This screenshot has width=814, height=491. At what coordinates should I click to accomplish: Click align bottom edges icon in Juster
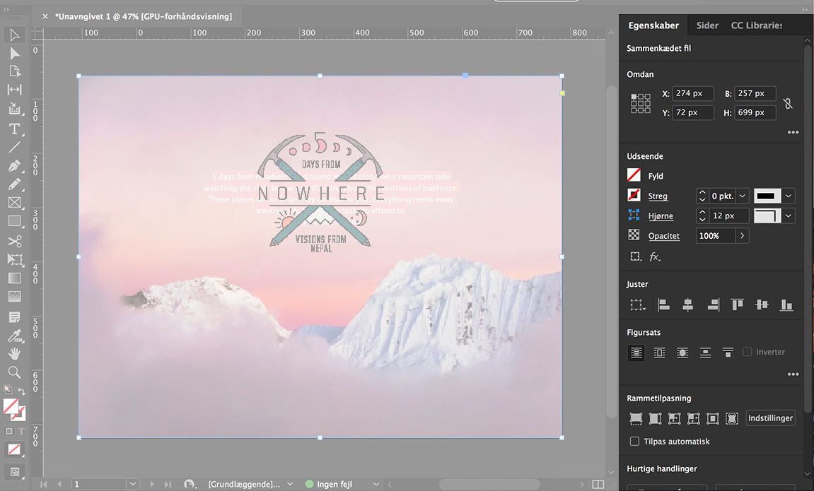click(x=786, y=305)
